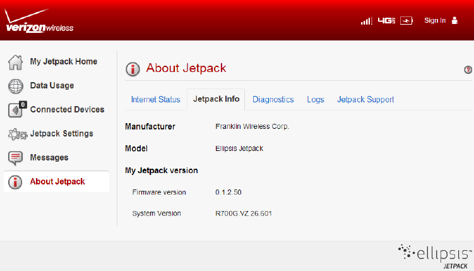The width and height of the screenshot is (474, 271).
Task: Select firmware value 0.1.2.50
Action: [228, 193]
